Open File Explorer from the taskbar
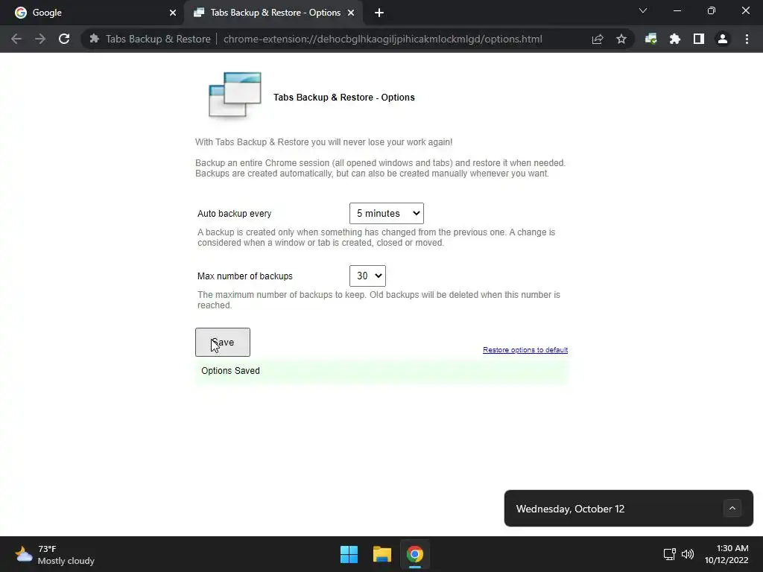Viewport: 763px width, 572px height. pos(382,554)
